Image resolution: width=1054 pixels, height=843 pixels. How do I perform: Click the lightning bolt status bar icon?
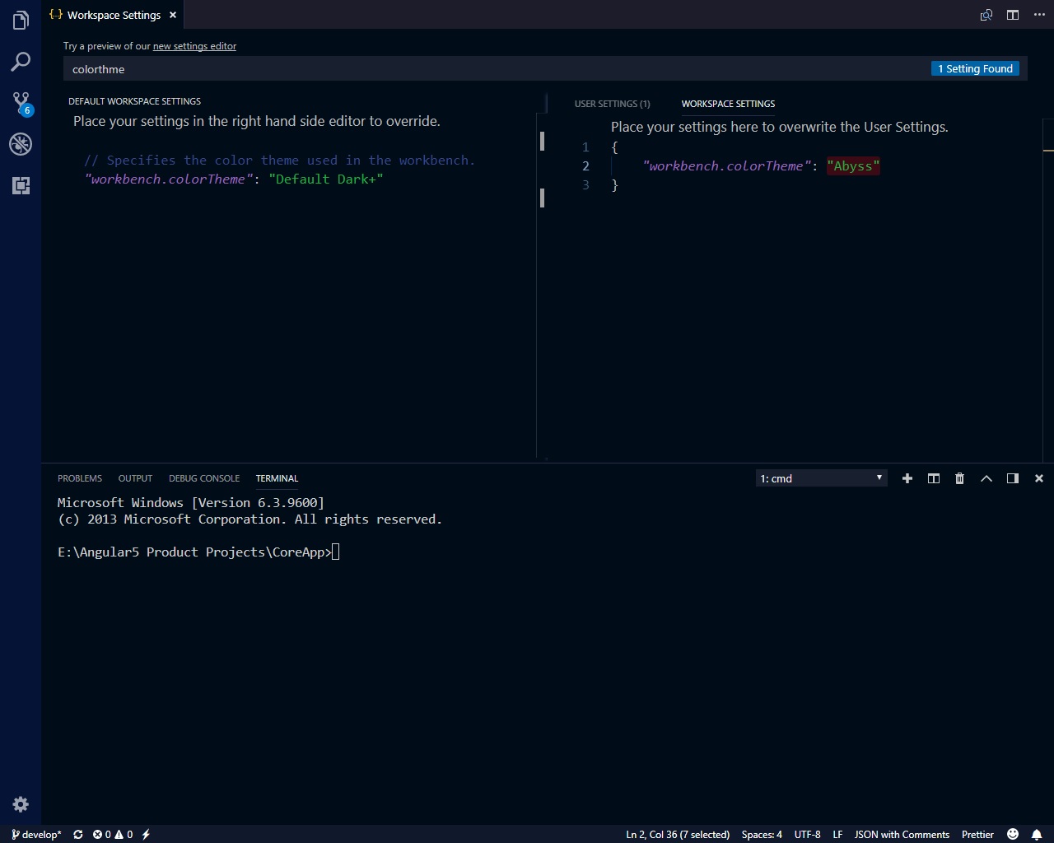click(147, 834)
